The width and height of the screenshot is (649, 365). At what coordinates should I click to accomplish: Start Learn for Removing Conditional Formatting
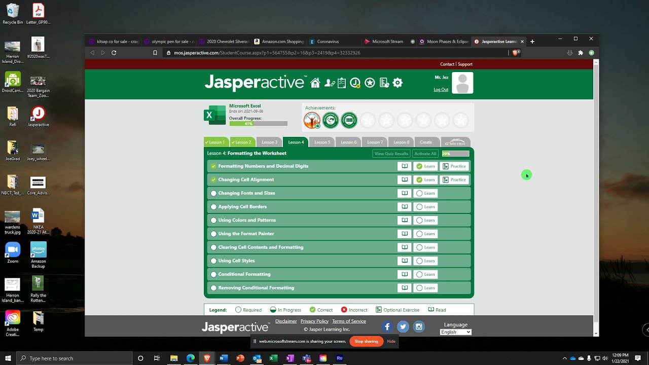425,288
